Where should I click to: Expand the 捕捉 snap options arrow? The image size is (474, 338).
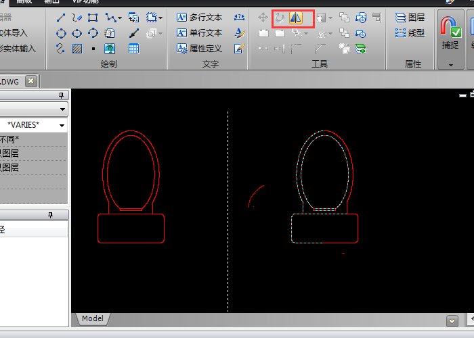pos(451,65)
